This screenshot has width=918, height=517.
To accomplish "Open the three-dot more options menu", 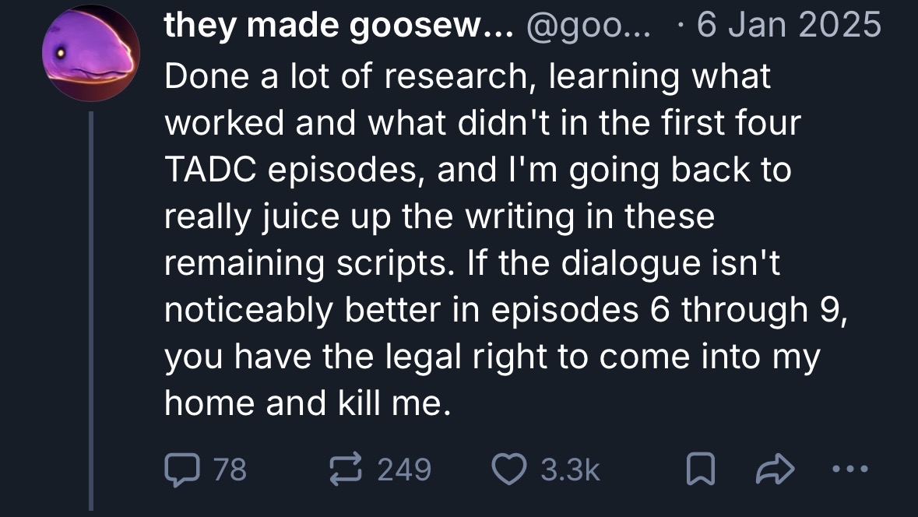I will point(849,469).
